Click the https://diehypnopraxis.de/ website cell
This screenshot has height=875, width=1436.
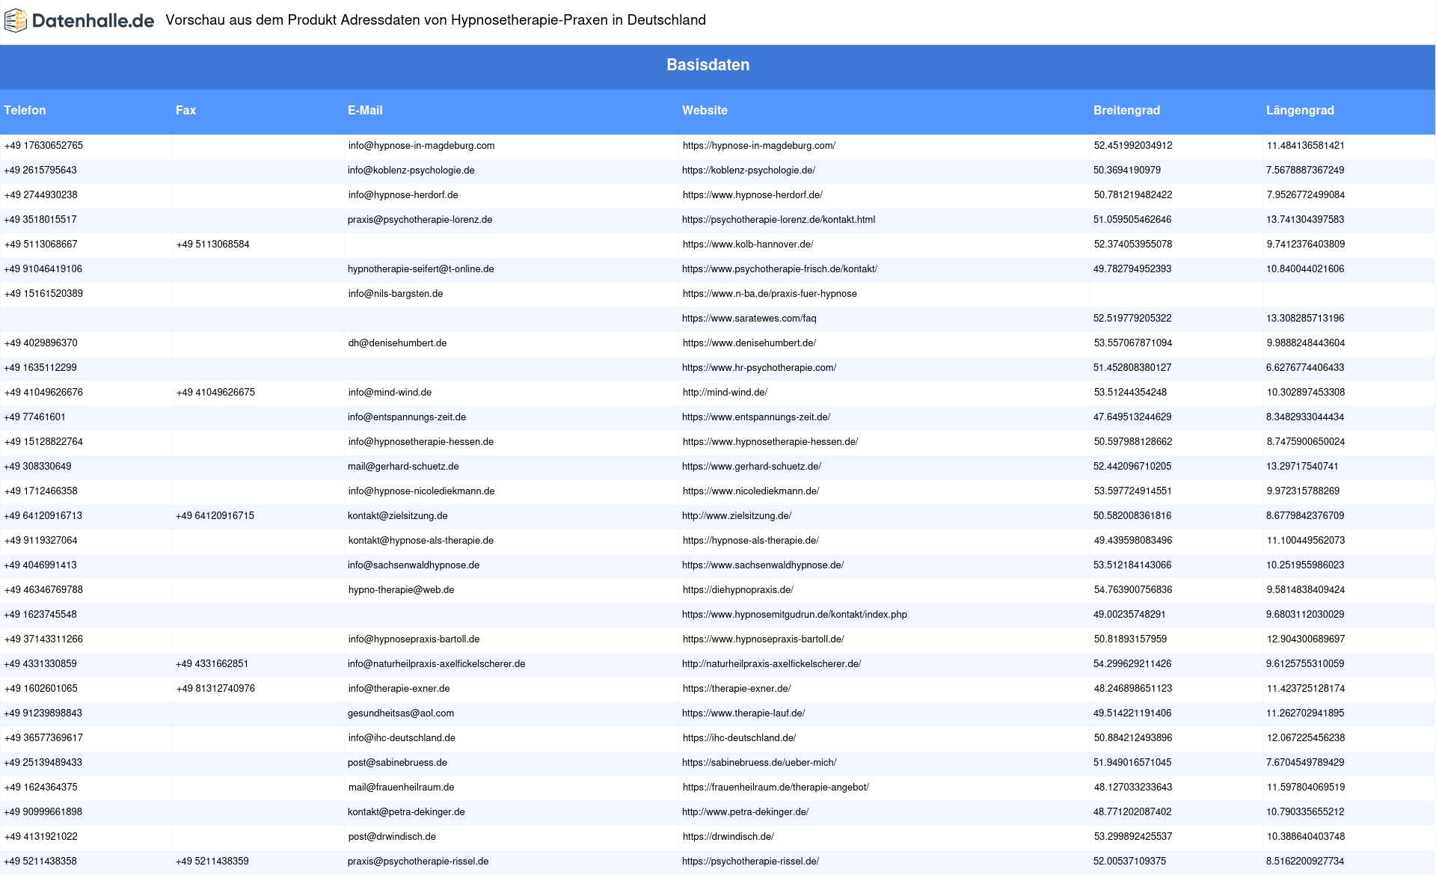click(x=738, y=590)
